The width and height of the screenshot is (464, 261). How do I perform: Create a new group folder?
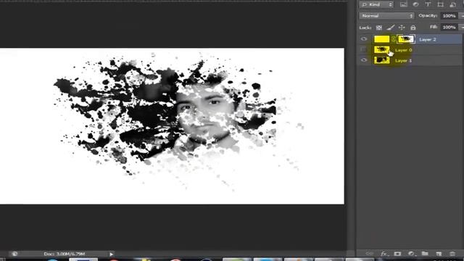tap(425, 253)
